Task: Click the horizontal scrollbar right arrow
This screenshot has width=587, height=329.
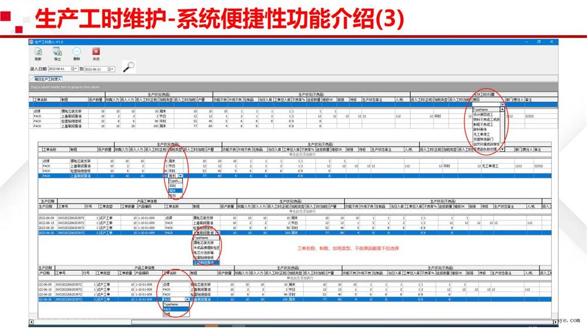Action: [555, 321]
